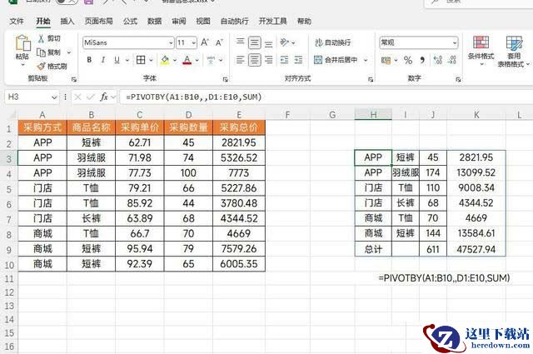Open the 文件 (File) menu

point(17,22)
